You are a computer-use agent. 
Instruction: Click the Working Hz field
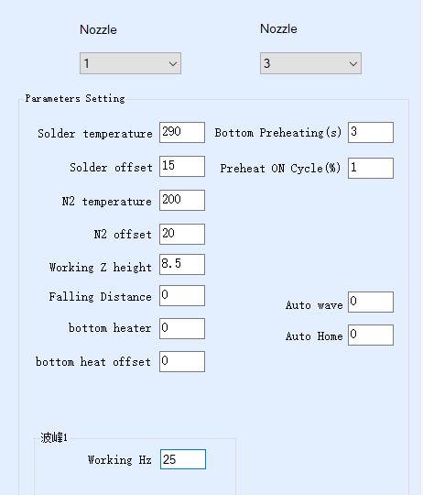[x=183, y=459]
